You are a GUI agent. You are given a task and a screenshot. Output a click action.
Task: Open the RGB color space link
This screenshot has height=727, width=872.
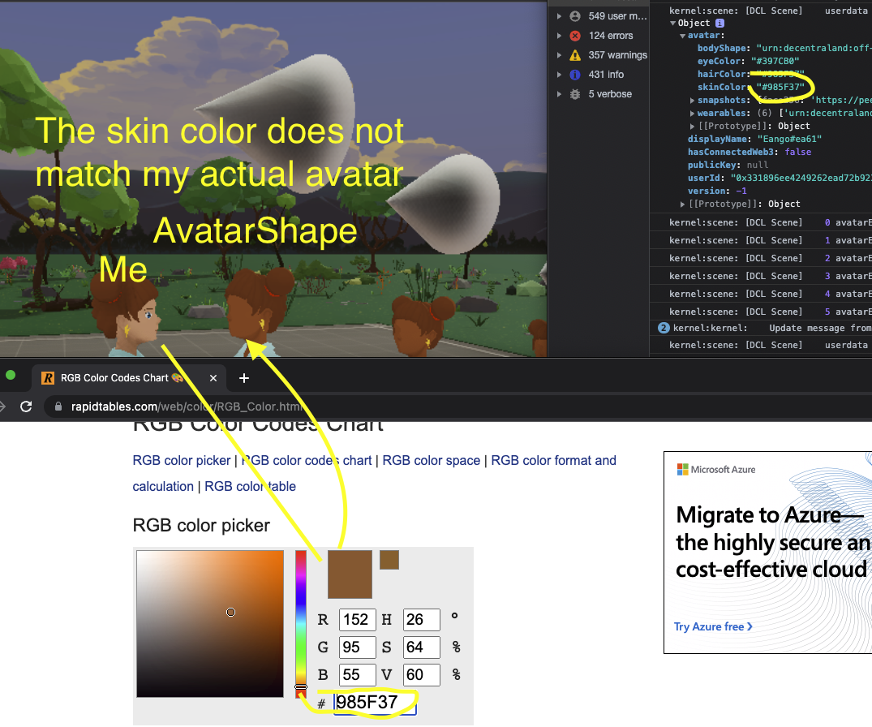431,460
